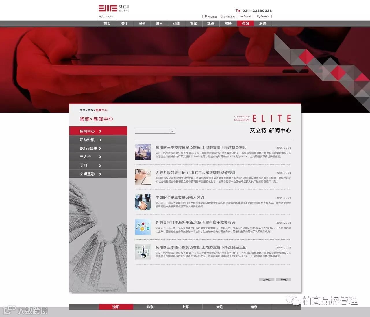The image size is (370, 317).
Task: Focus the news search input field
Action: click(152, 131)
